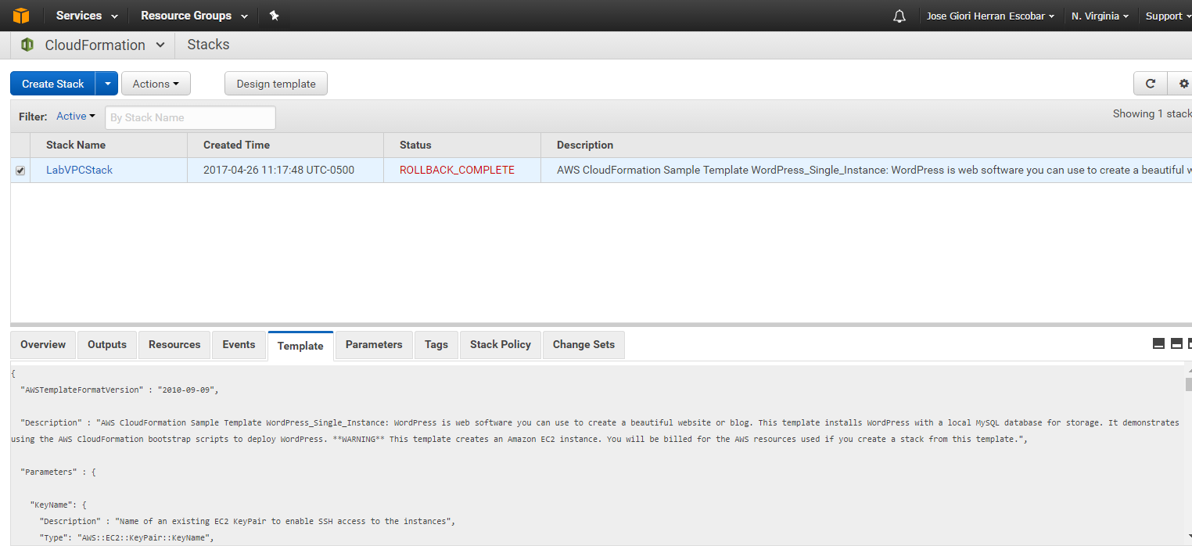Open the Jose Giori Herran Escobar account menu

[990, 16]
